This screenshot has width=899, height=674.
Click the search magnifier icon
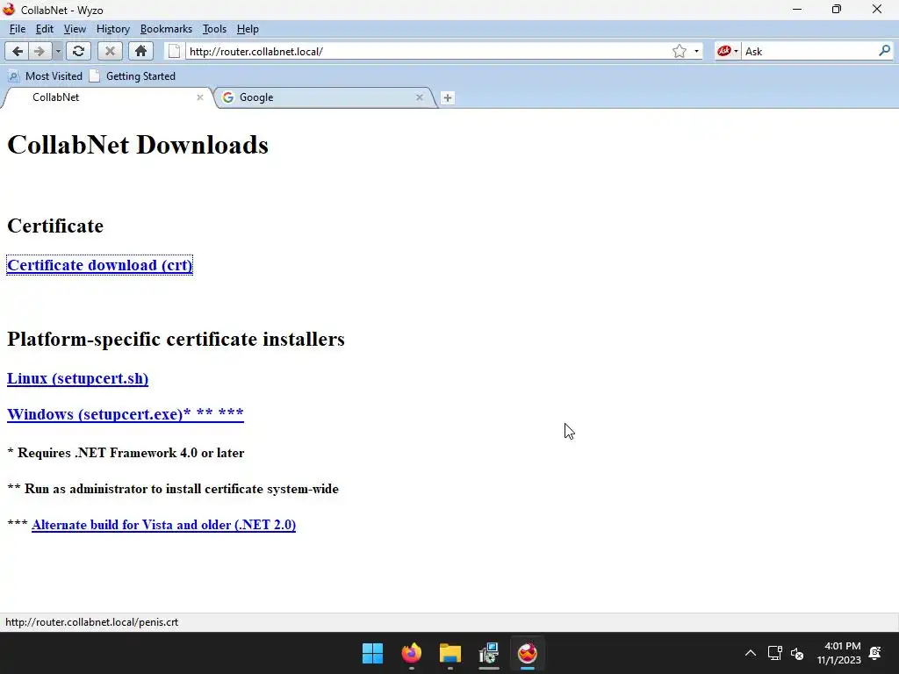tap(885, 51)
